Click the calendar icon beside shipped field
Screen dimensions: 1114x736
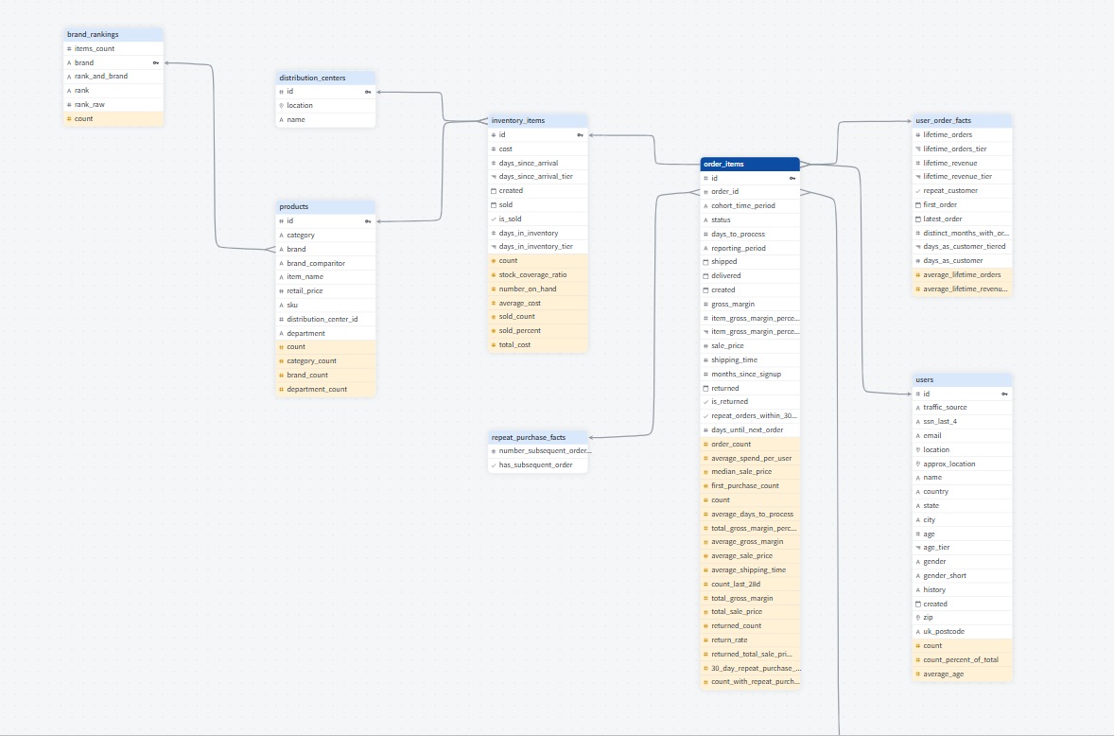[x=705, y=262]
